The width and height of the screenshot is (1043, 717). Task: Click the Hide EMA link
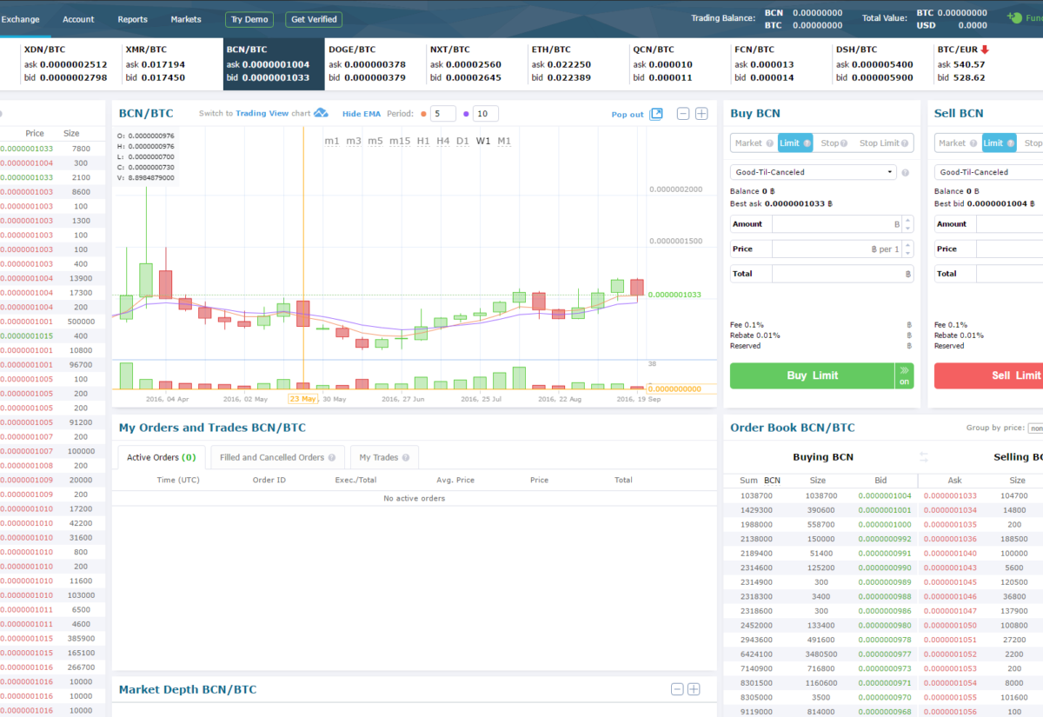[362, 114]
